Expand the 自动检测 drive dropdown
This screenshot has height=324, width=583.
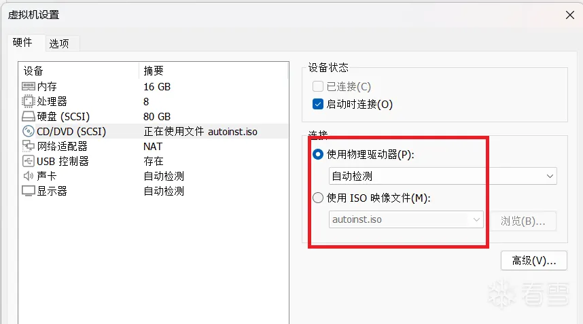(x=550, y=177)
